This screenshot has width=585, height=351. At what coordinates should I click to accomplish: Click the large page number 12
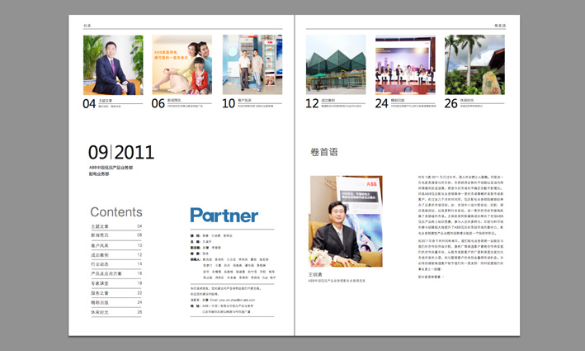(x=312, y=103)
